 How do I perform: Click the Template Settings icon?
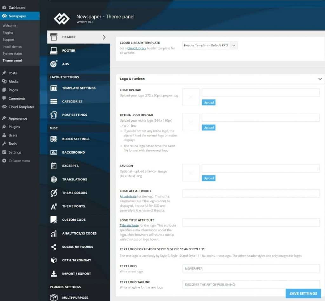(x=54, y=88)
